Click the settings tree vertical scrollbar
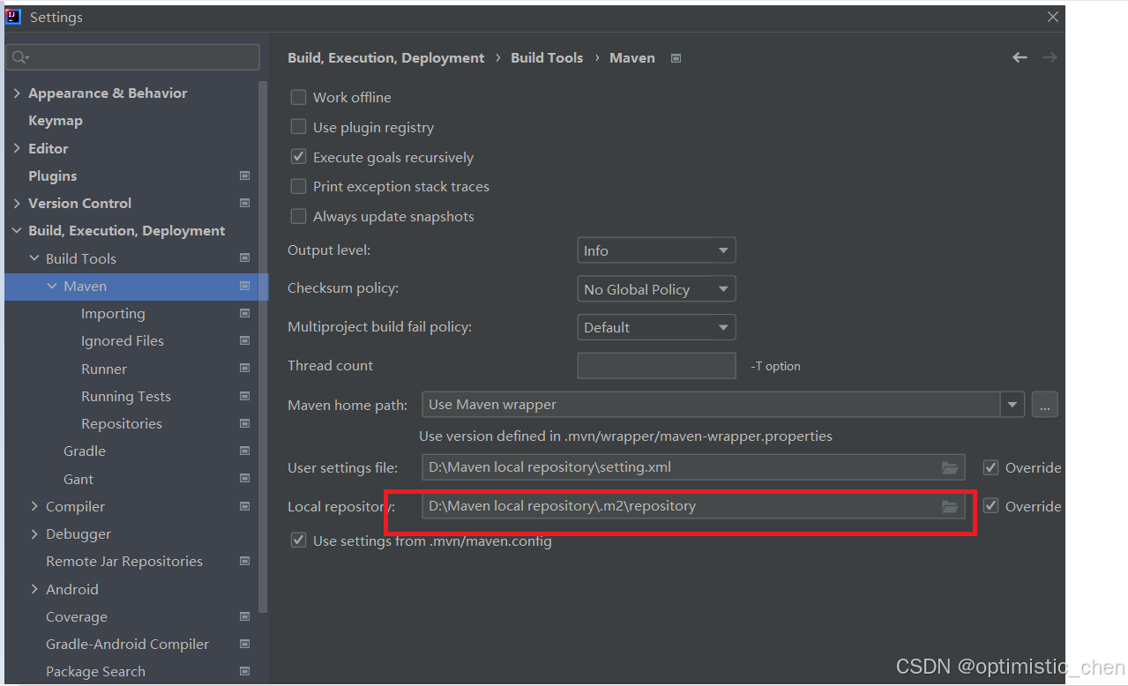Screen dimensions: 1128x686 click(263, 347)
